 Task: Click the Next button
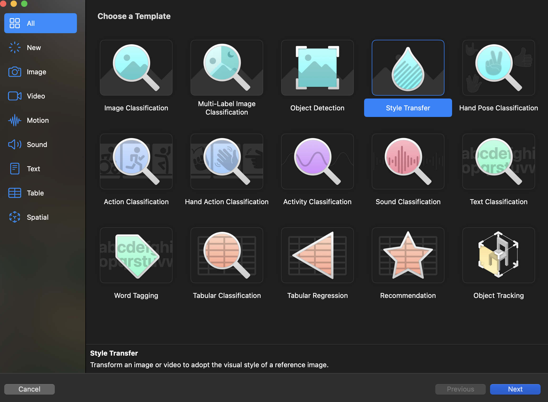pos(515,389)
